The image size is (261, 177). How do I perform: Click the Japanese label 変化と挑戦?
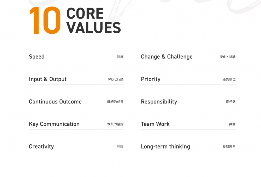point(228,57)
